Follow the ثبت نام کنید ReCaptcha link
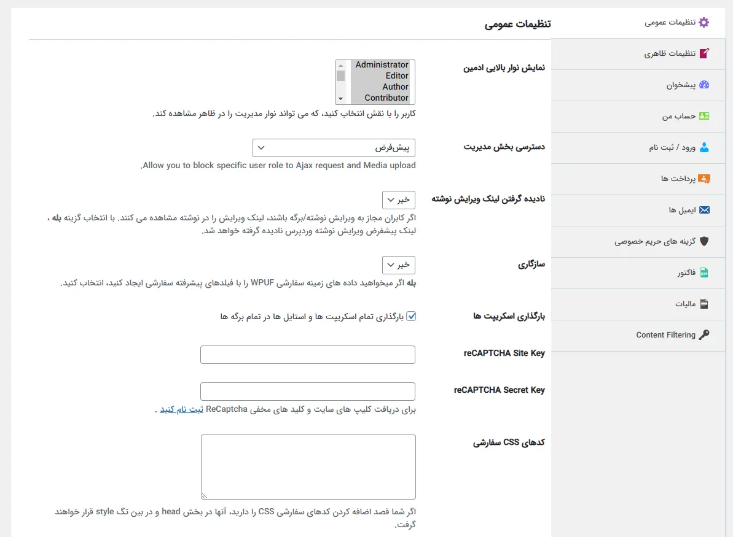 (182, 409)
